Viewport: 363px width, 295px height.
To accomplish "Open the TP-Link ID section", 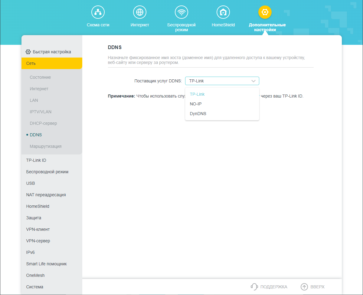I will click(36, 160).
